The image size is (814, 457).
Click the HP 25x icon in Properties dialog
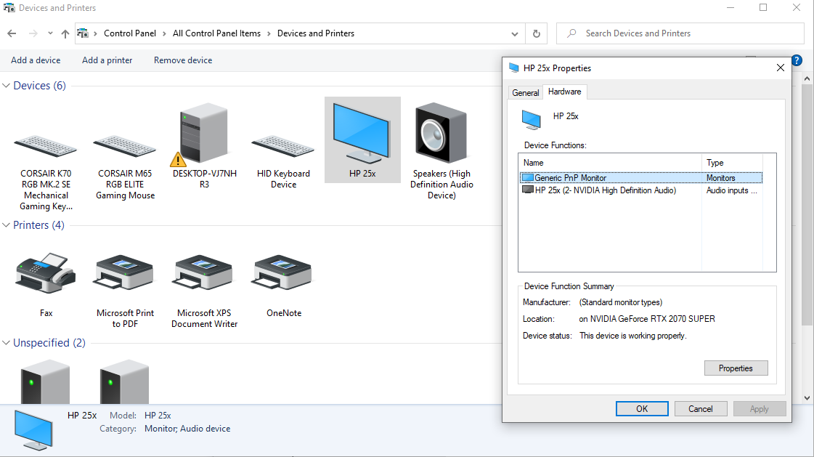pos(531,119)
